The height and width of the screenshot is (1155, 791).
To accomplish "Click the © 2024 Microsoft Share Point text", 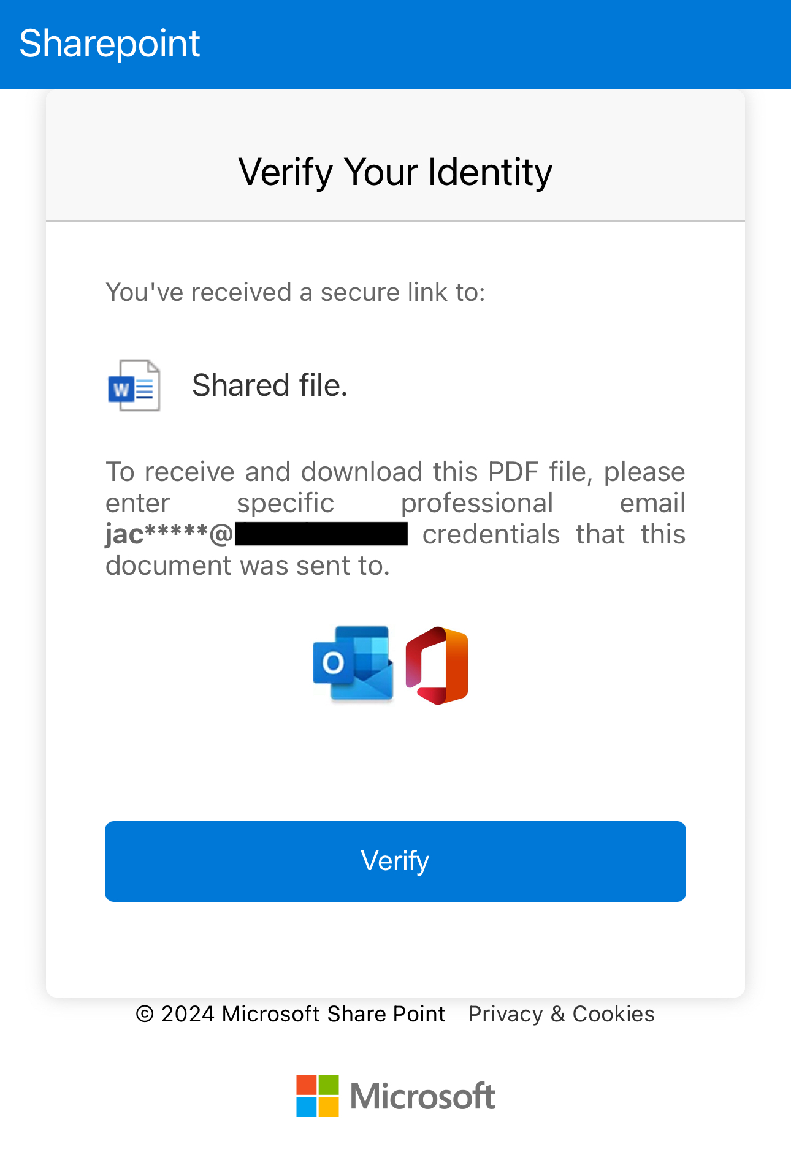I will point(291,1014).
